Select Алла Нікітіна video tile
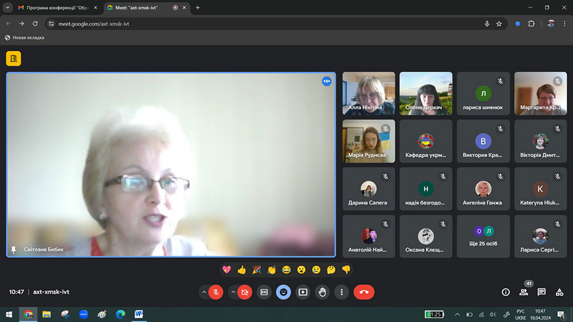The image size is (573, 322). tap(369, 94)
